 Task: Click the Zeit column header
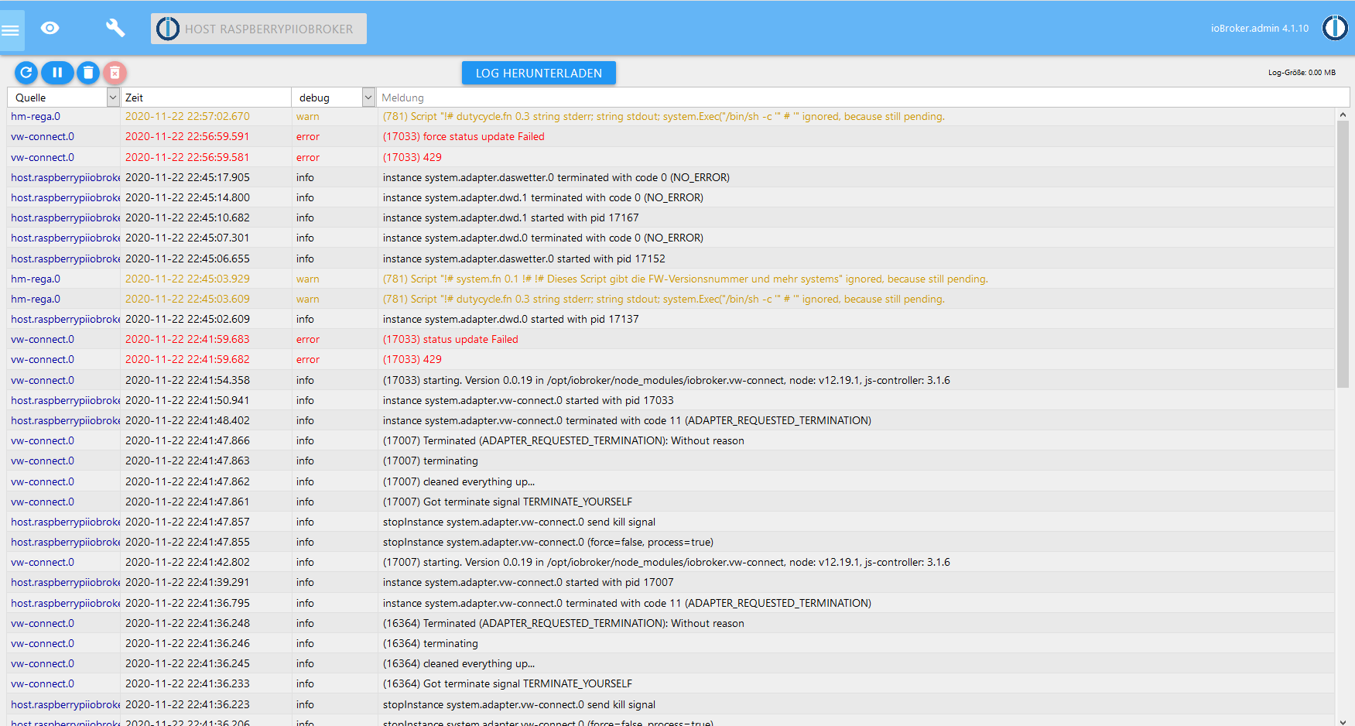coord(134,98)
